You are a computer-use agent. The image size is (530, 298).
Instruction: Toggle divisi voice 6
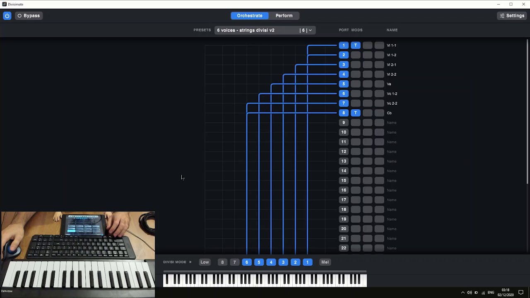[x=247, y=262]
